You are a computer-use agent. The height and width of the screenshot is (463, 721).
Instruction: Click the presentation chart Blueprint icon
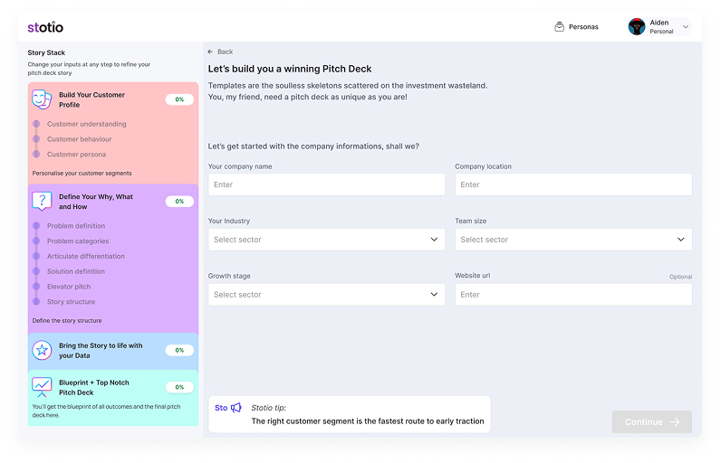pyautogui.click(x=42, y=387)
